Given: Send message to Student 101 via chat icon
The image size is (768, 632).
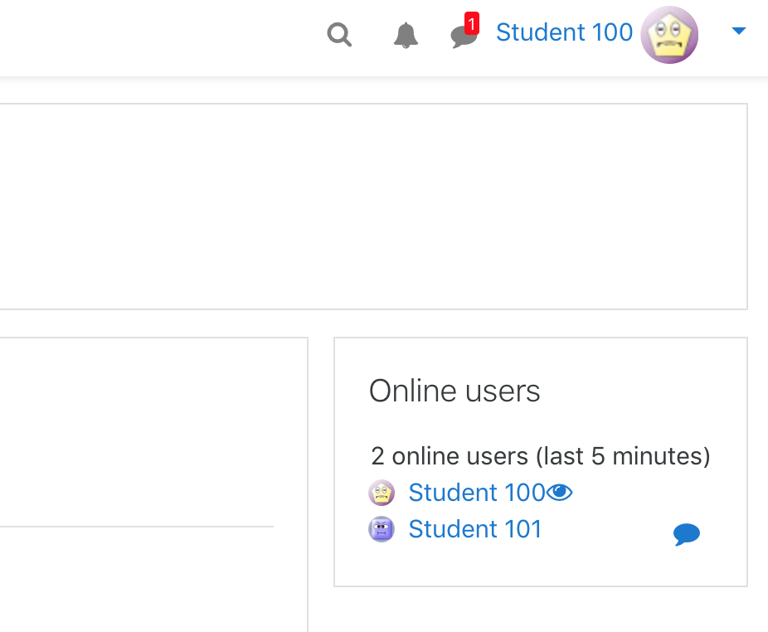Looking at the screenshot, I should click(686, 534).
